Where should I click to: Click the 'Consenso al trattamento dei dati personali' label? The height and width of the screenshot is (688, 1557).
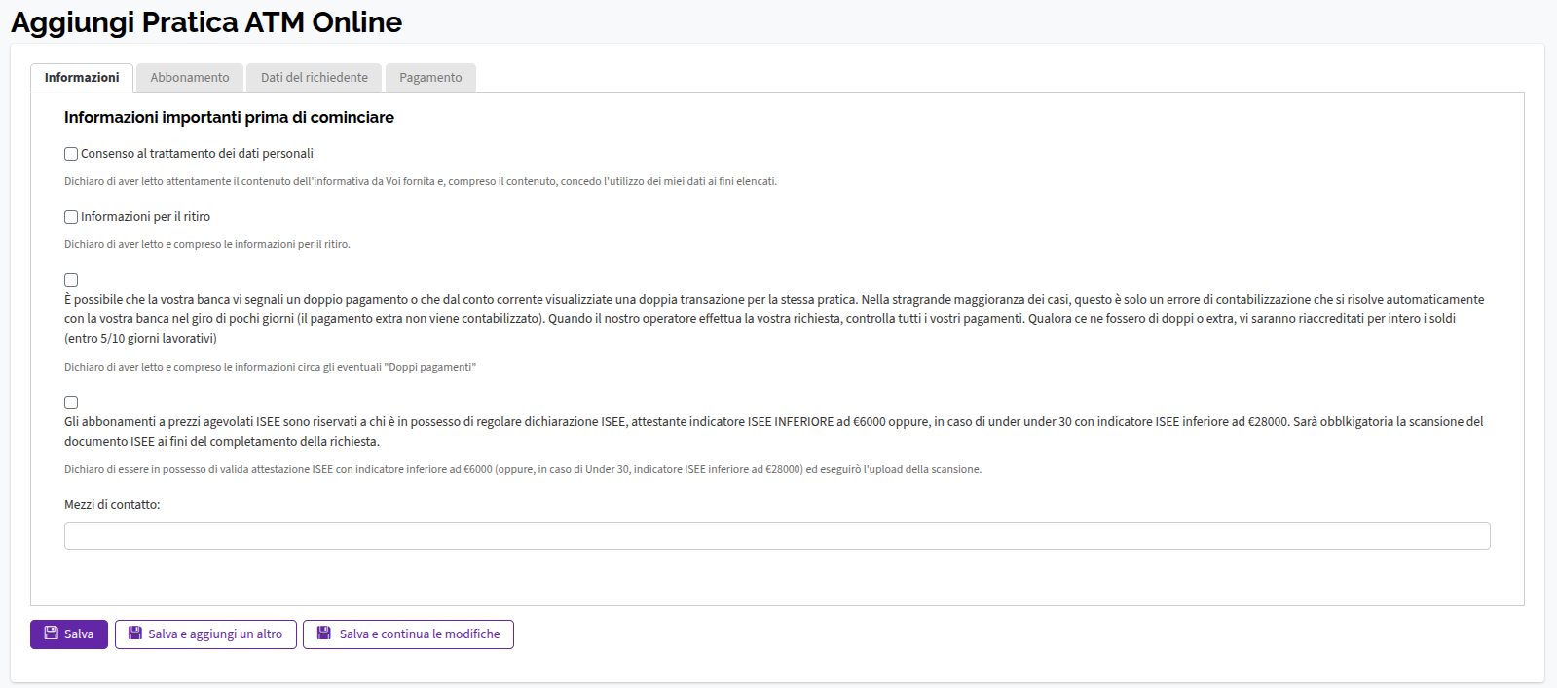[x=197, y=154]
